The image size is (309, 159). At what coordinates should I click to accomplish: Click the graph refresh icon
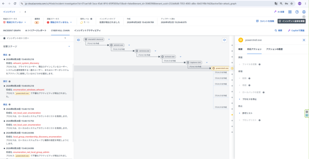pyautogui.click(x=224, y=40)
